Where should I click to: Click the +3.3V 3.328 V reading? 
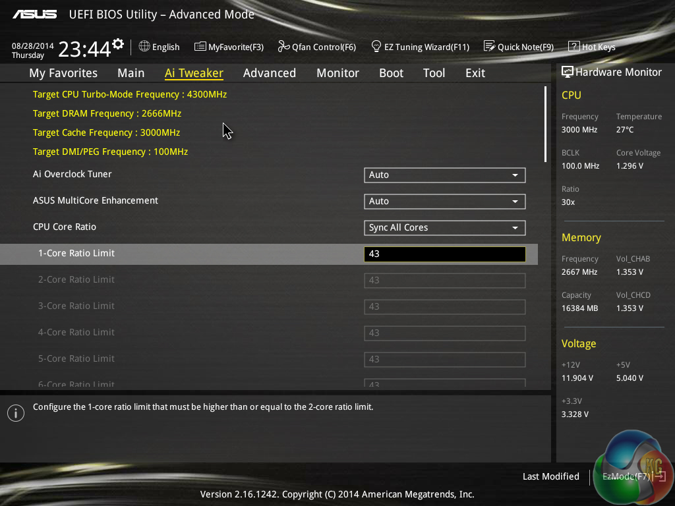(x=575, y=414)
